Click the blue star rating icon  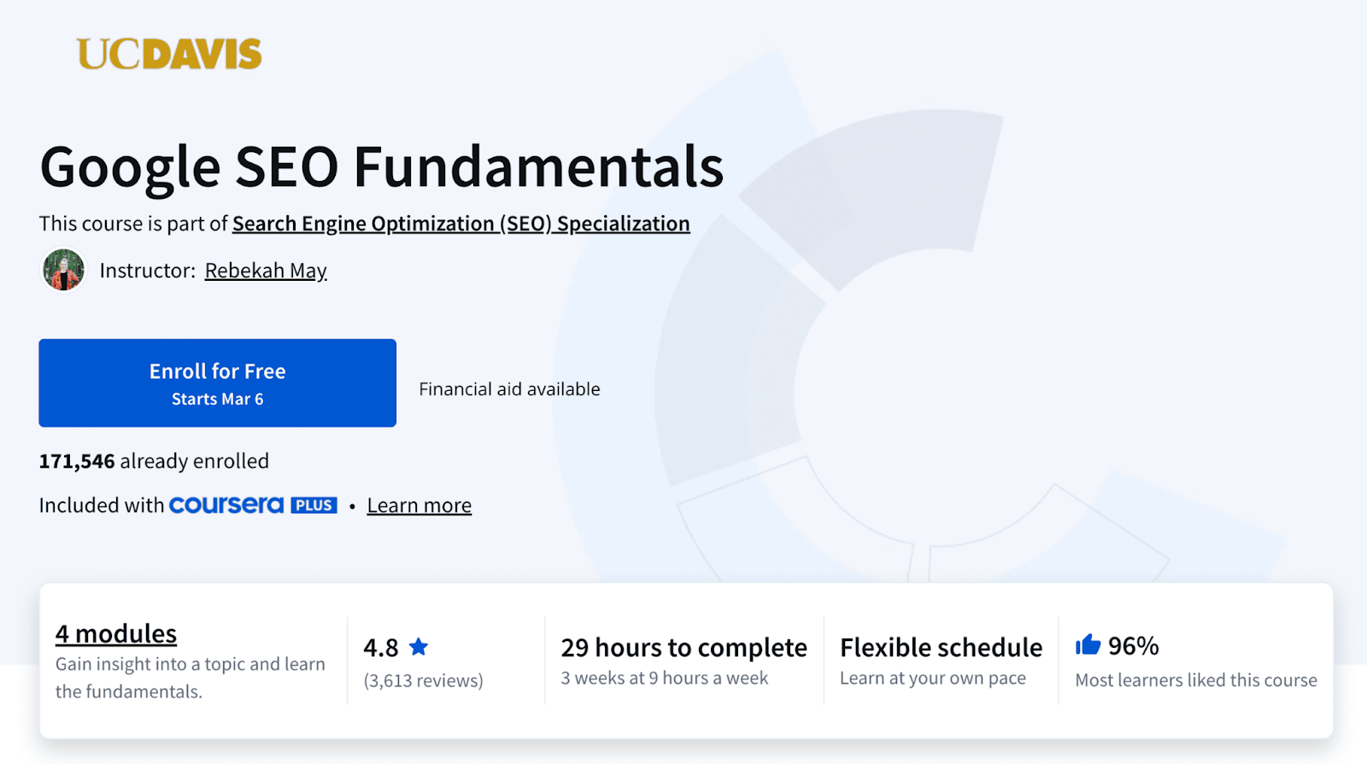419,647
